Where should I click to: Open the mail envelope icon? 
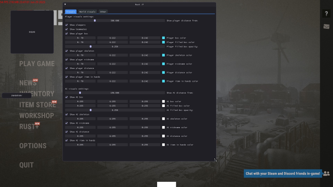coord(326,27)
